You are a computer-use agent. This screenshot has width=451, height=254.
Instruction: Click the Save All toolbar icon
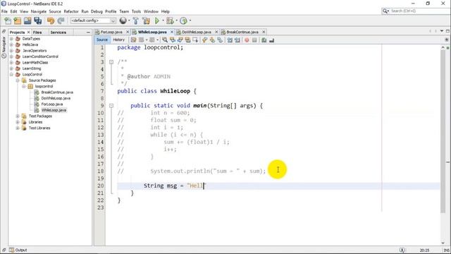(x=37, y=20)
